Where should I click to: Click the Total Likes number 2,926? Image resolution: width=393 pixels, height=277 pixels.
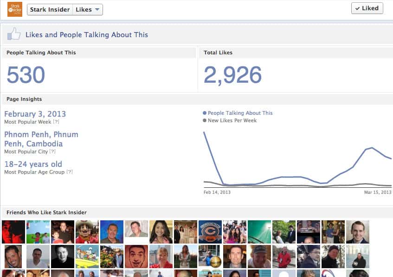pyautogui.click(x=232, y=75)
